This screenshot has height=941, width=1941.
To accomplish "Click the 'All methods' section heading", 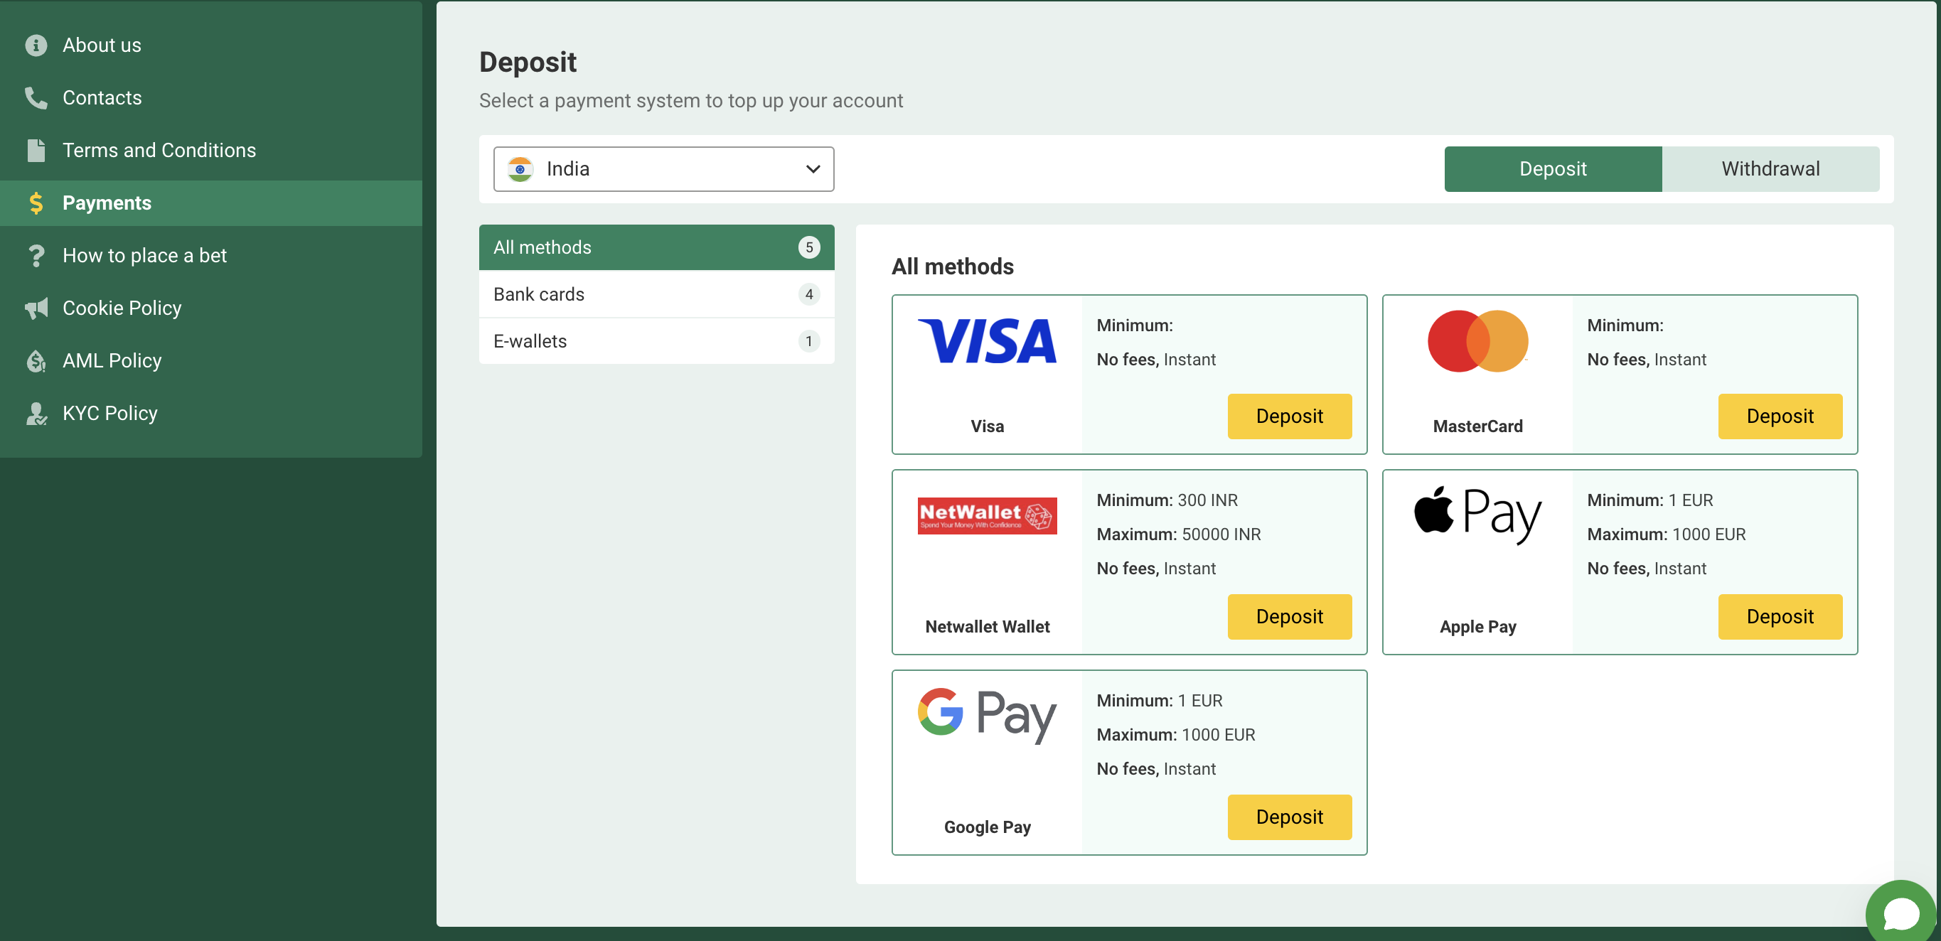I will pyautogui.click(x=953, y=267).
